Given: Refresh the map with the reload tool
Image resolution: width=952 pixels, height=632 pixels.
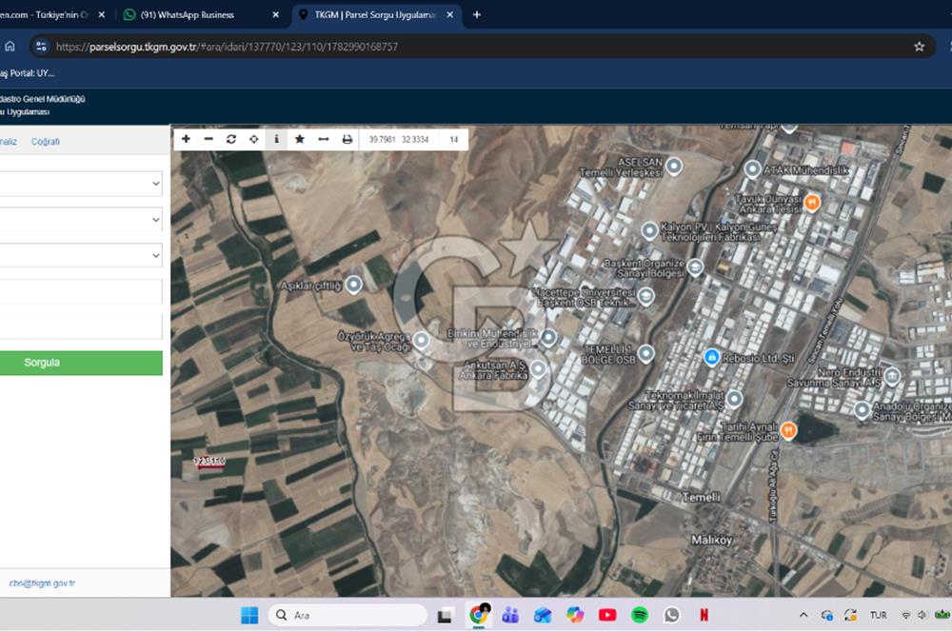Looking at the screenshot, I should click(231, 139).
